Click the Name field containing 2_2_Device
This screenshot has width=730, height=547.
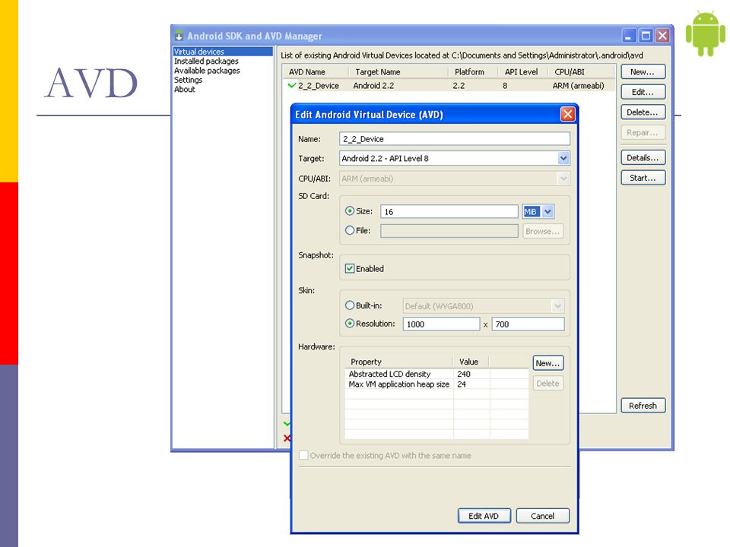(455, 138)
